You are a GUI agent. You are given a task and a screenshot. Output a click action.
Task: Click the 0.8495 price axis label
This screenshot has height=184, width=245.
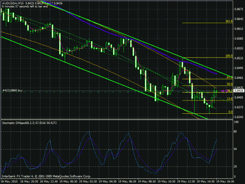(x=239, y=68)
